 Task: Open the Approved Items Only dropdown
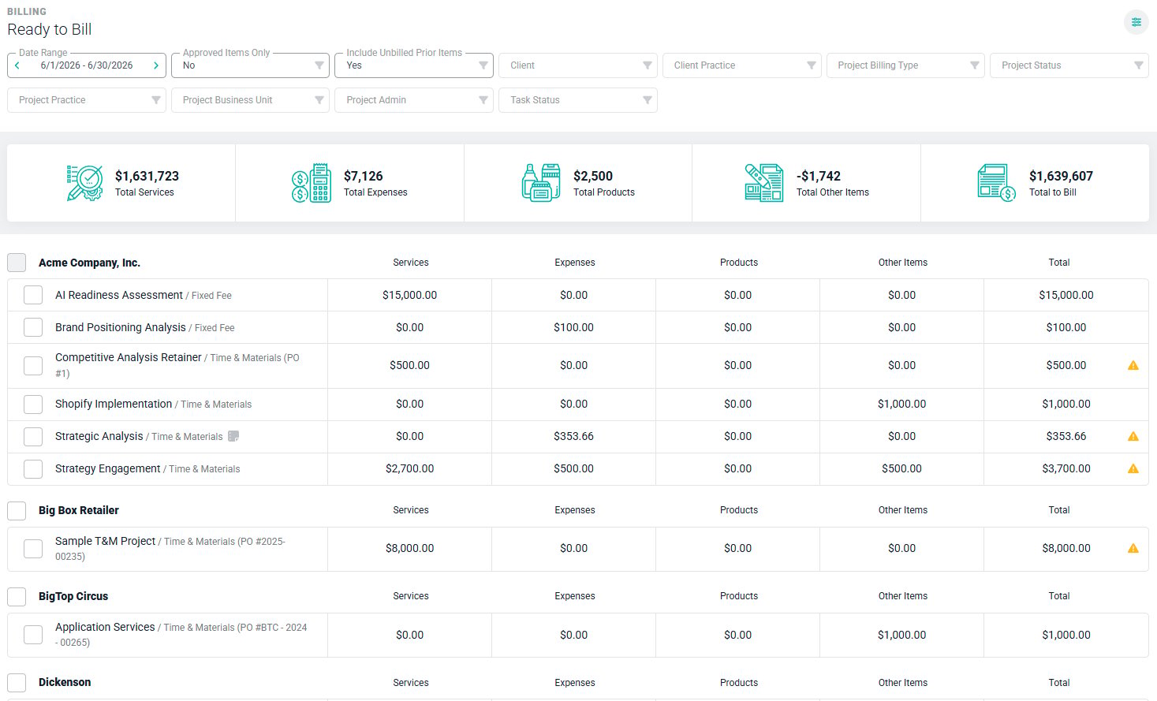250,65
